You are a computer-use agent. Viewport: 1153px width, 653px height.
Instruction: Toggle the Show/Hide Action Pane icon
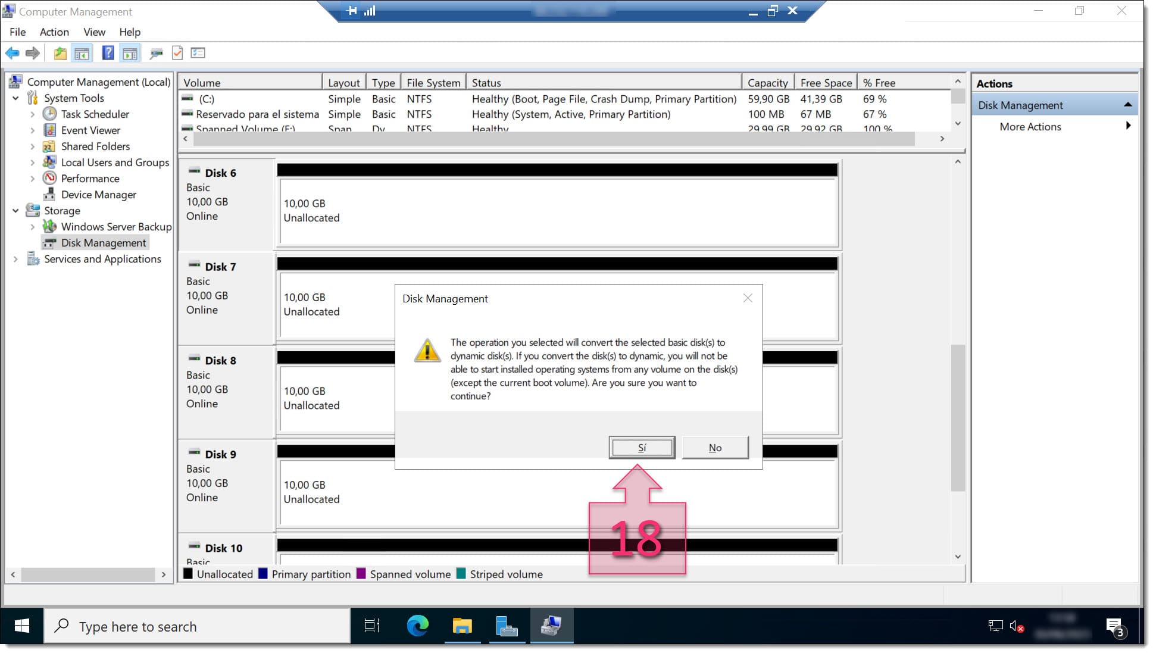pyautogui.click(x=130, y=53)
